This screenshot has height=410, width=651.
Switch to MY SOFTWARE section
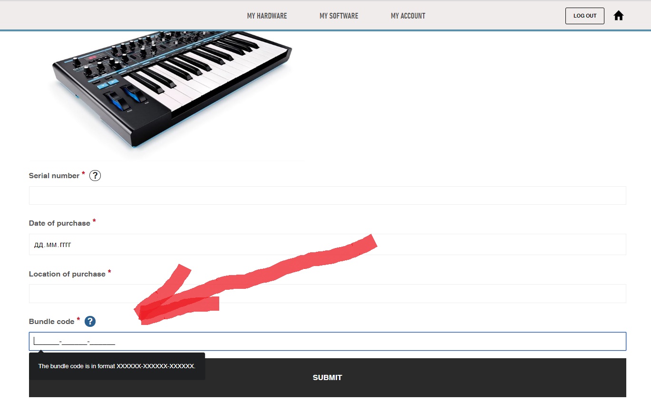339,16
